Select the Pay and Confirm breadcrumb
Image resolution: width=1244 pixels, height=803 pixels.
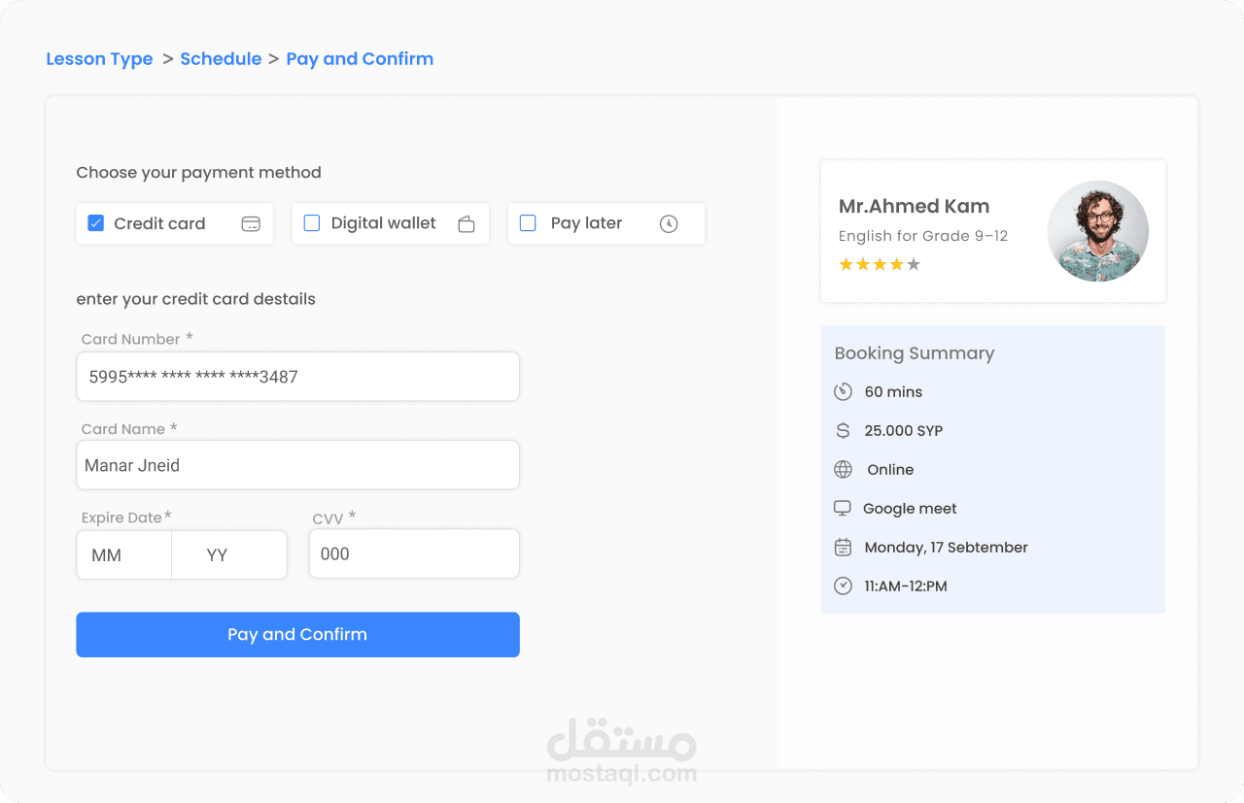click(360, 59)
